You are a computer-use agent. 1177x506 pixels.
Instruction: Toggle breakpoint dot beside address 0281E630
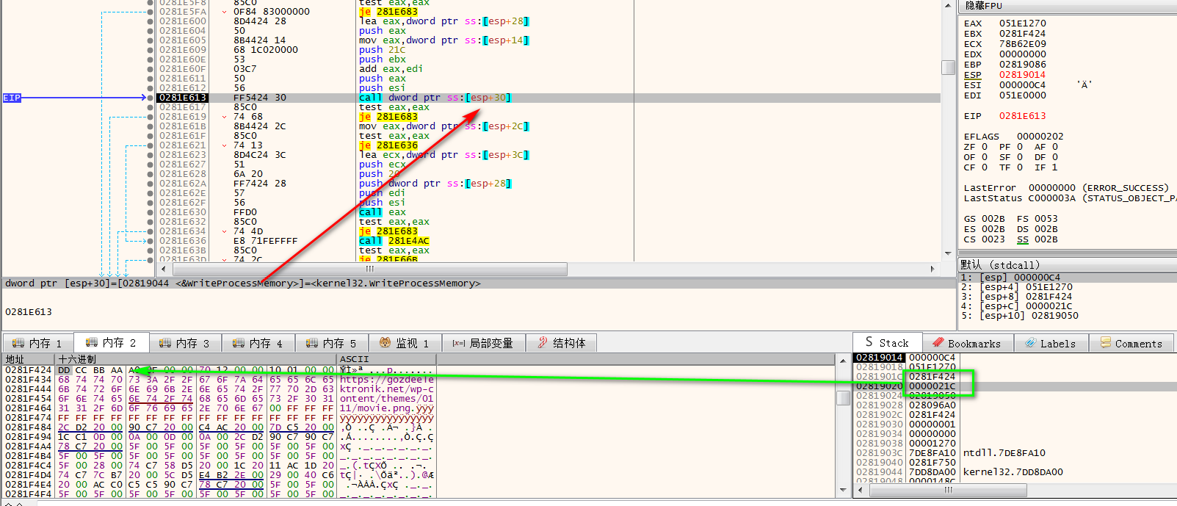(151, 212)
